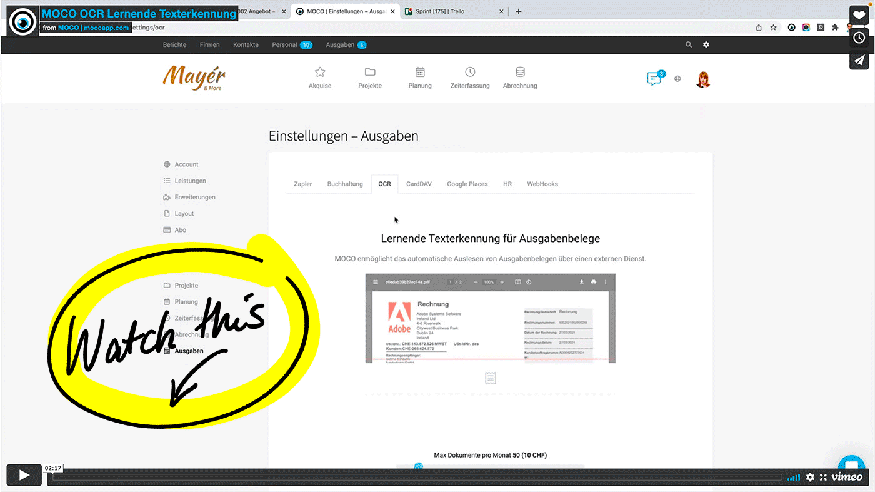The height and width of the screenshot is (492, 875).
Task: Switch to the Zapier tab
Action: click(x=303, y=184)
